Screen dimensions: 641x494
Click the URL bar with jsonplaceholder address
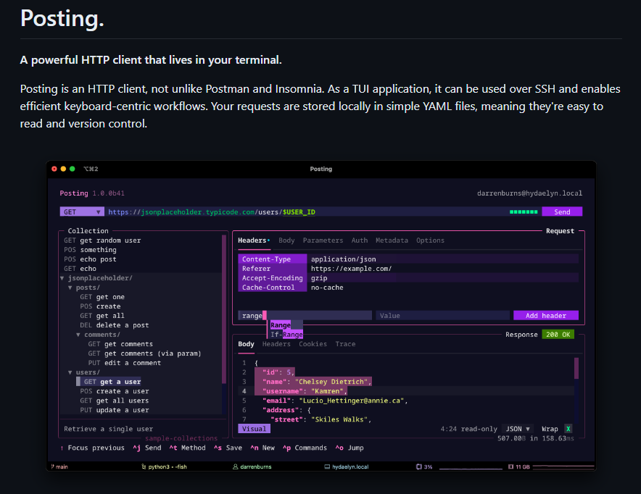point(307,212)
